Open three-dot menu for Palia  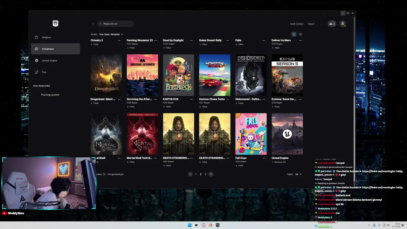click(264, 40)
